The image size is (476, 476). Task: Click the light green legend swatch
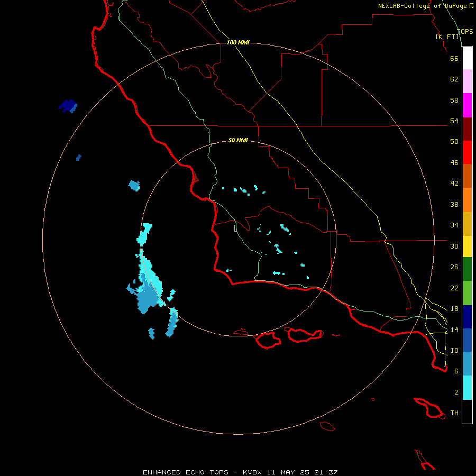tap(467, 293)
